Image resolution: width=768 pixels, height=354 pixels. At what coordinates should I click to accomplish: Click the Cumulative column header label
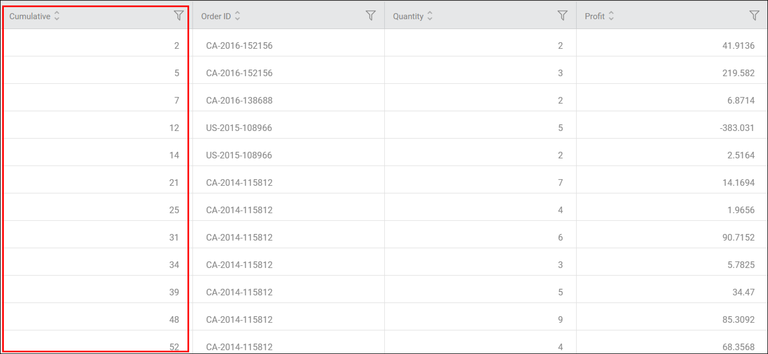(30, 16)
